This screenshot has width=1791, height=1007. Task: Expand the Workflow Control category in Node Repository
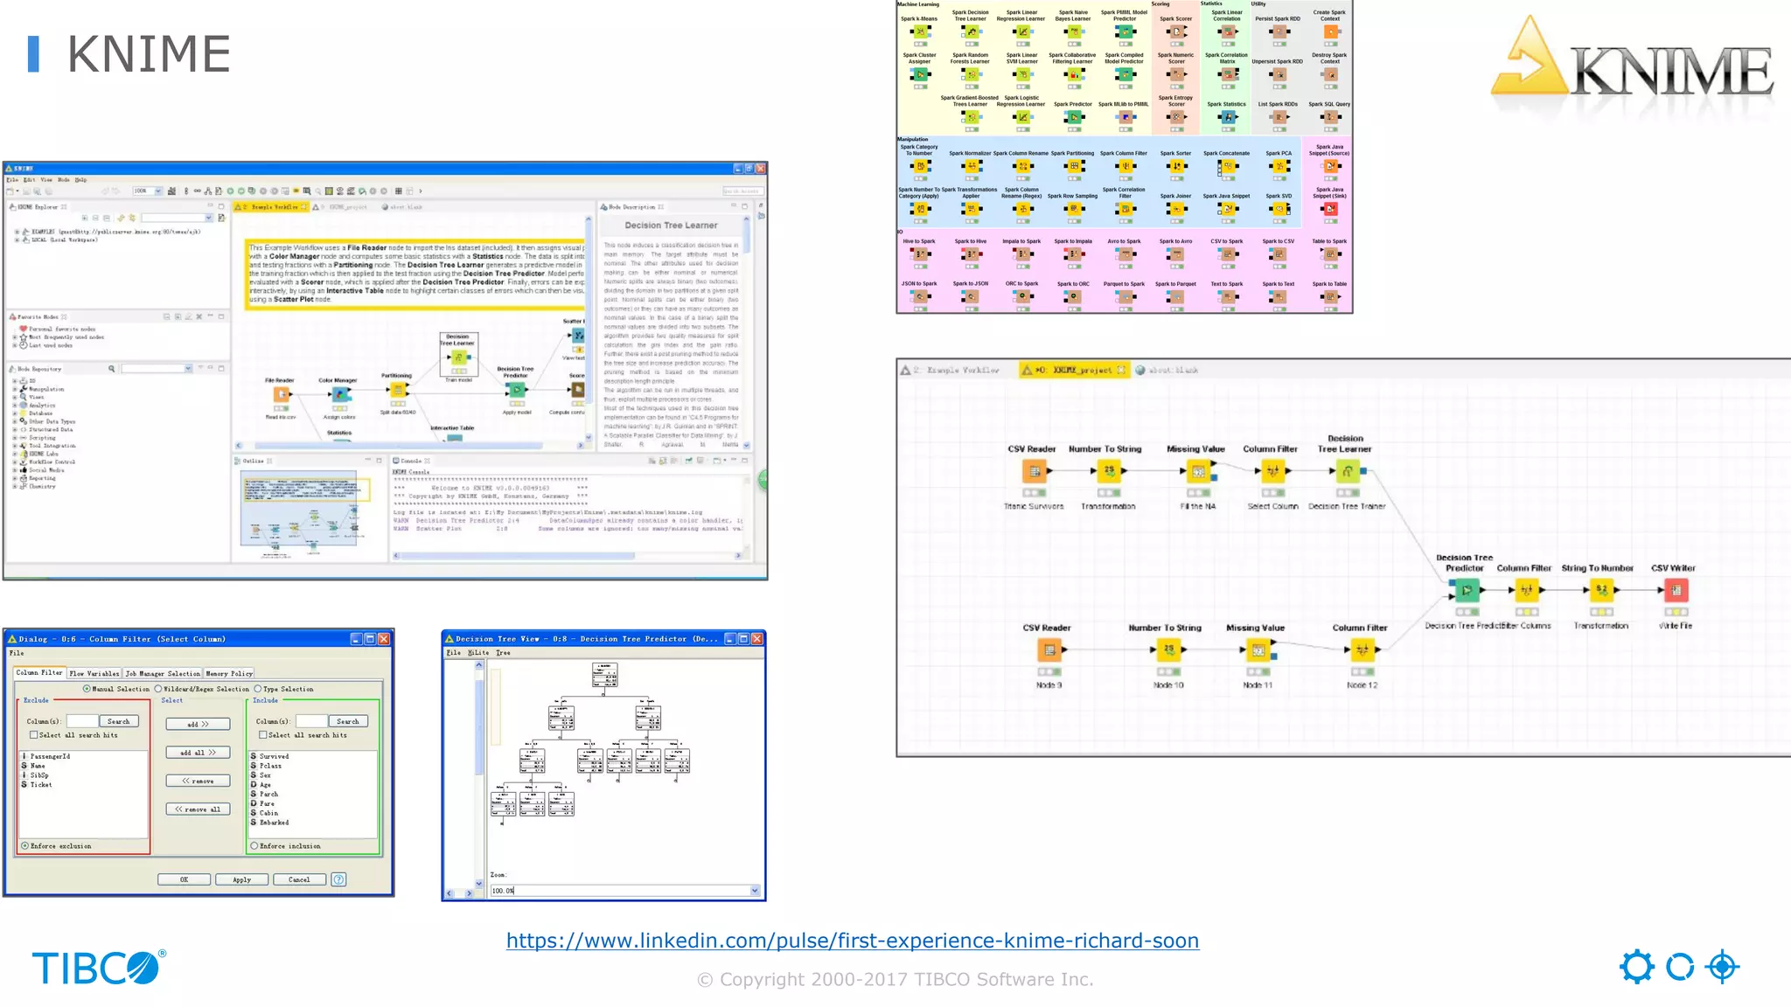coord(15,462)
